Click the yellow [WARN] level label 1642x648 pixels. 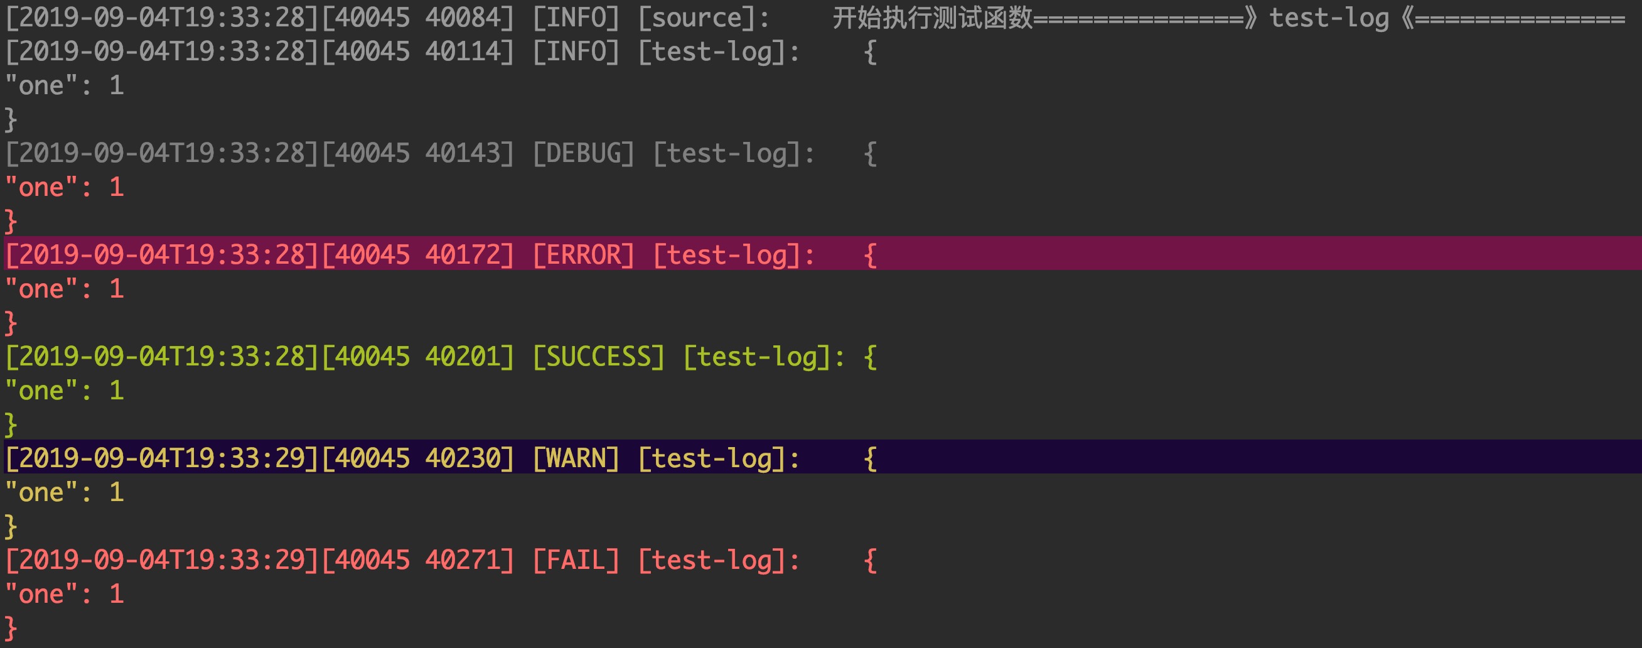(576, 458)
